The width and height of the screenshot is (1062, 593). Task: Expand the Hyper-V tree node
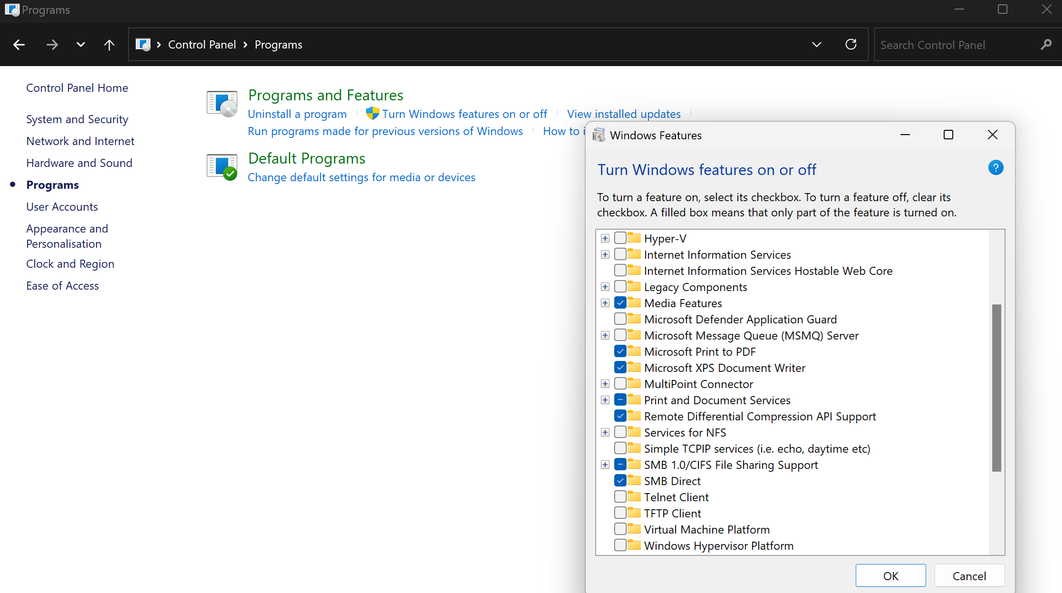(x=605, y=238)
